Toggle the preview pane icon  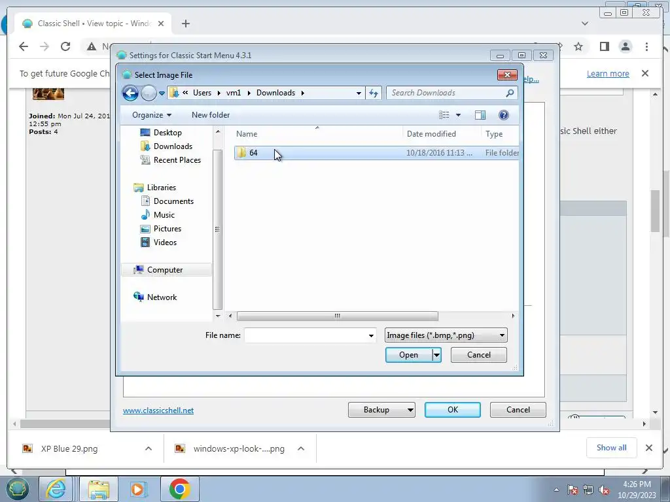[480, 115]
